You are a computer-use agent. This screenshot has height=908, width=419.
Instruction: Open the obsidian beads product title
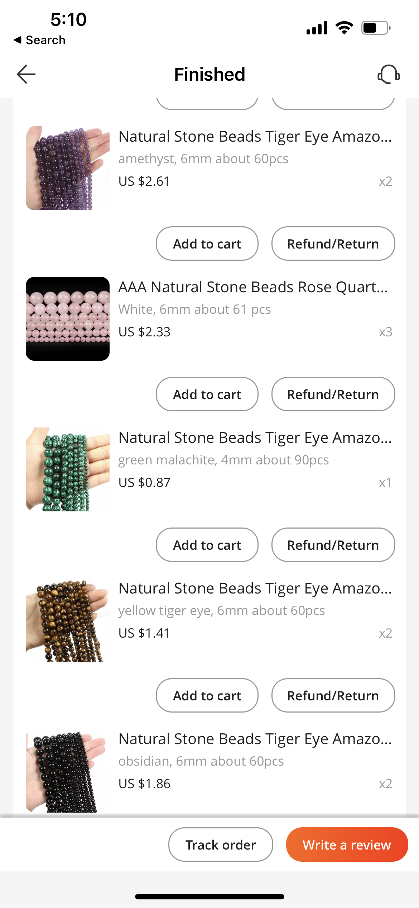[x=255, y=739]
